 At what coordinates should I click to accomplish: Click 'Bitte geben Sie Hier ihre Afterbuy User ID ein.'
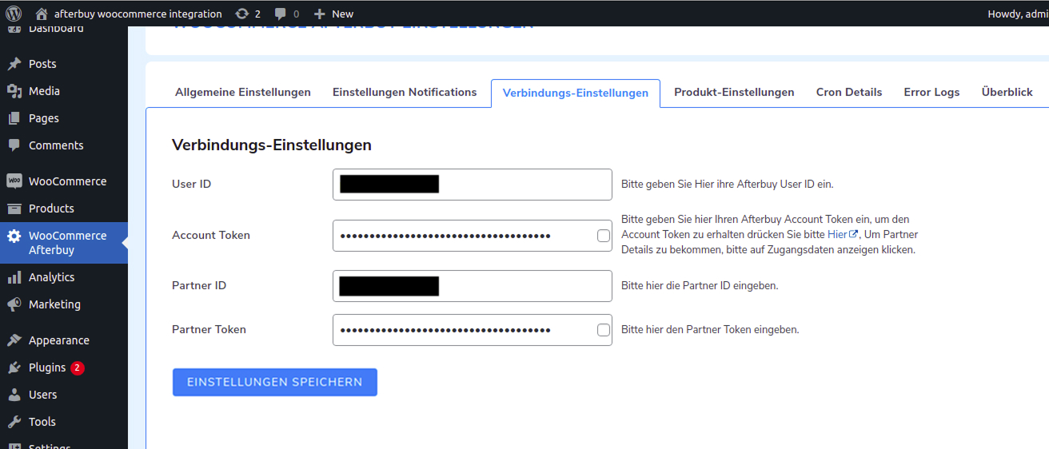[x=728, y=185]
